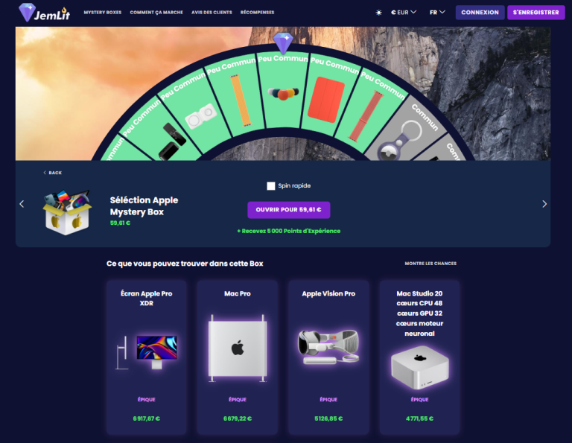Click the S'ENREGISTRER button
The image size is (572, 443).
coord(536,13)
